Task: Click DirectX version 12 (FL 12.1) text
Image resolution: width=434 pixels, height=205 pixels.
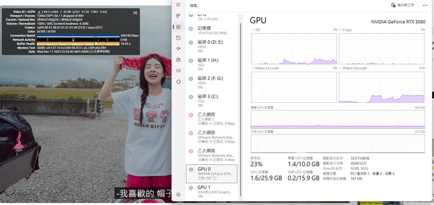Action: pyautogui.click(x=359, y=168)
